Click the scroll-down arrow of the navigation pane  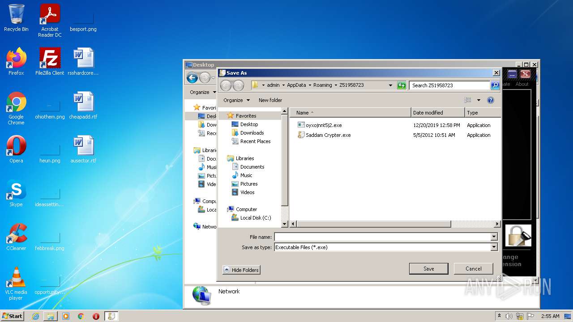(284, 224)
